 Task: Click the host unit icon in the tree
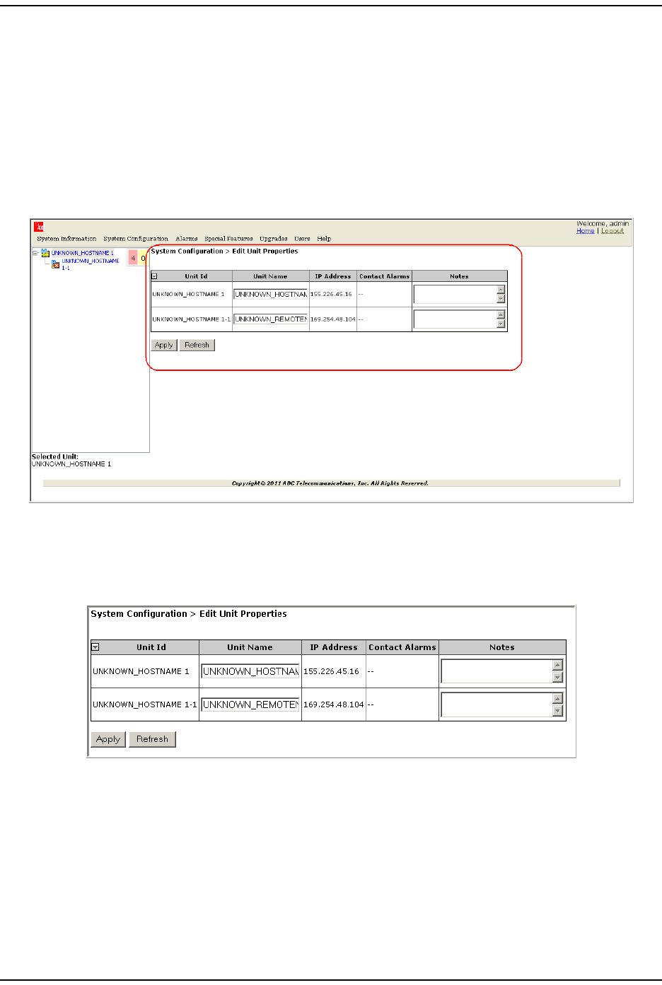(x=45, y=252)
